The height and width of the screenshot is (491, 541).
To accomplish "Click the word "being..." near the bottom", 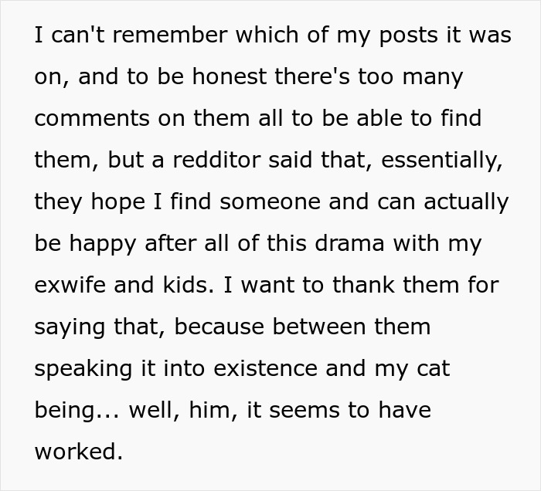I will (x=76, y=411).
